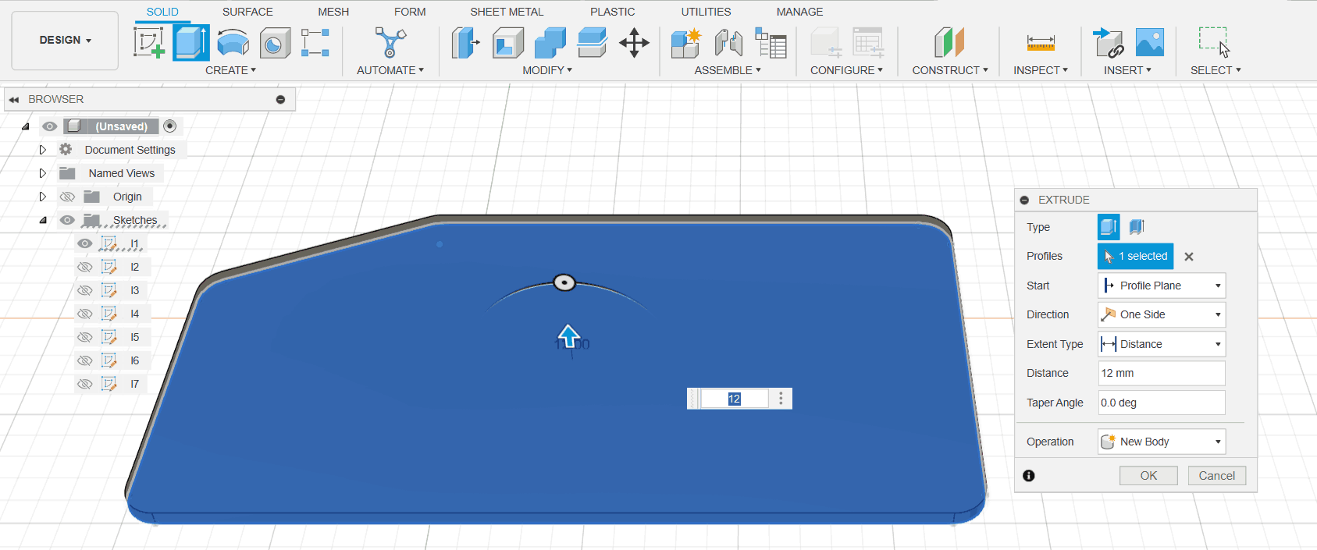Choose the Thin Extrude type icon
Image resolution: width=1317 pixels, height=550 pixels.
click(1137, 227)
